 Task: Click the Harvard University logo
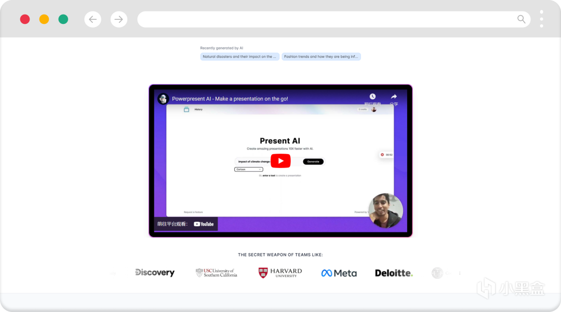(x=280, y=273)
